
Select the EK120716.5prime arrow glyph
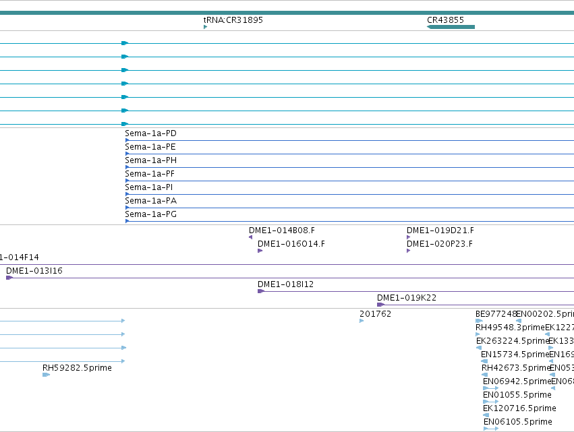point(486,415)
